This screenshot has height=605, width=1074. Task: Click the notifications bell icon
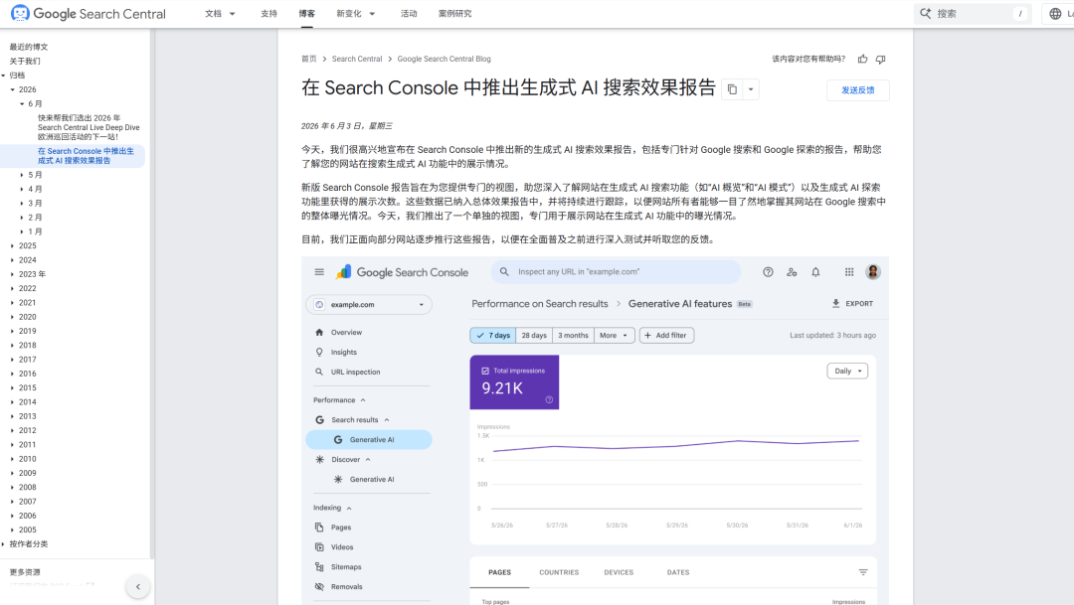815,271
